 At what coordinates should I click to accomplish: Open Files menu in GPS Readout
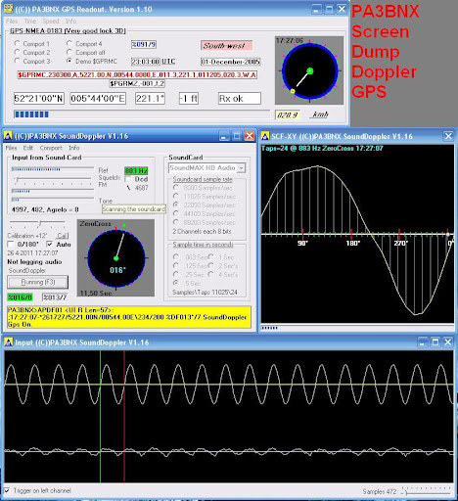12,21
